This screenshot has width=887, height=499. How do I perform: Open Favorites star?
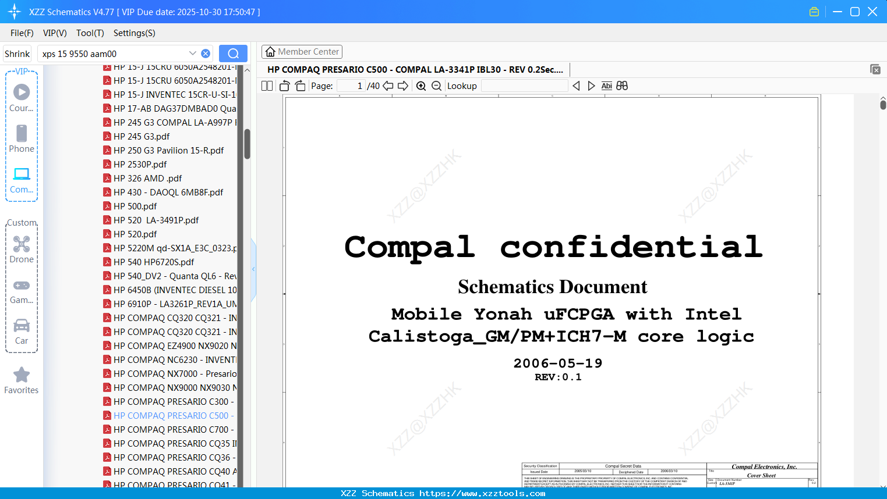click(22, 380)
